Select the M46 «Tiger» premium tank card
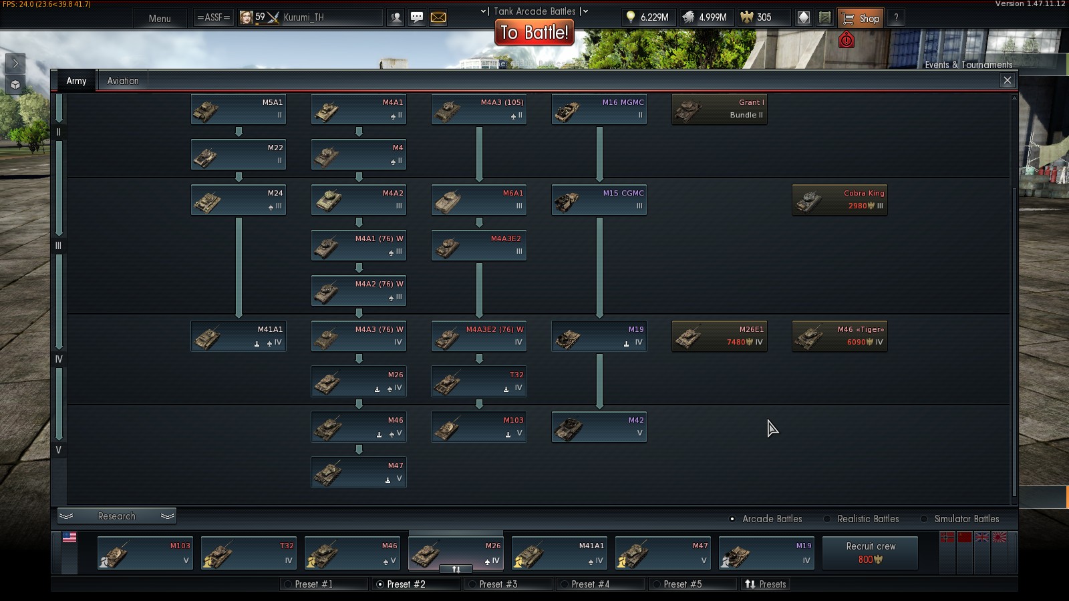 click(x=840, y=337)
